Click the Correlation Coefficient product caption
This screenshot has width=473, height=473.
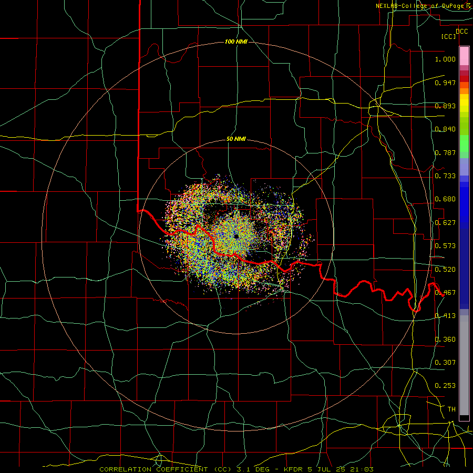tap(236, 469)
